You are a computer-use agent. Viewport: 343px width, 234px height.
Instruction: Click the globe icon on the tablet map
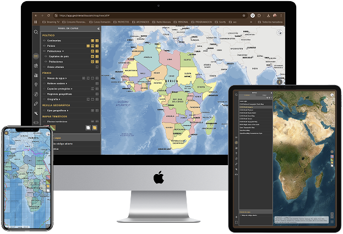tap(332, 95)
